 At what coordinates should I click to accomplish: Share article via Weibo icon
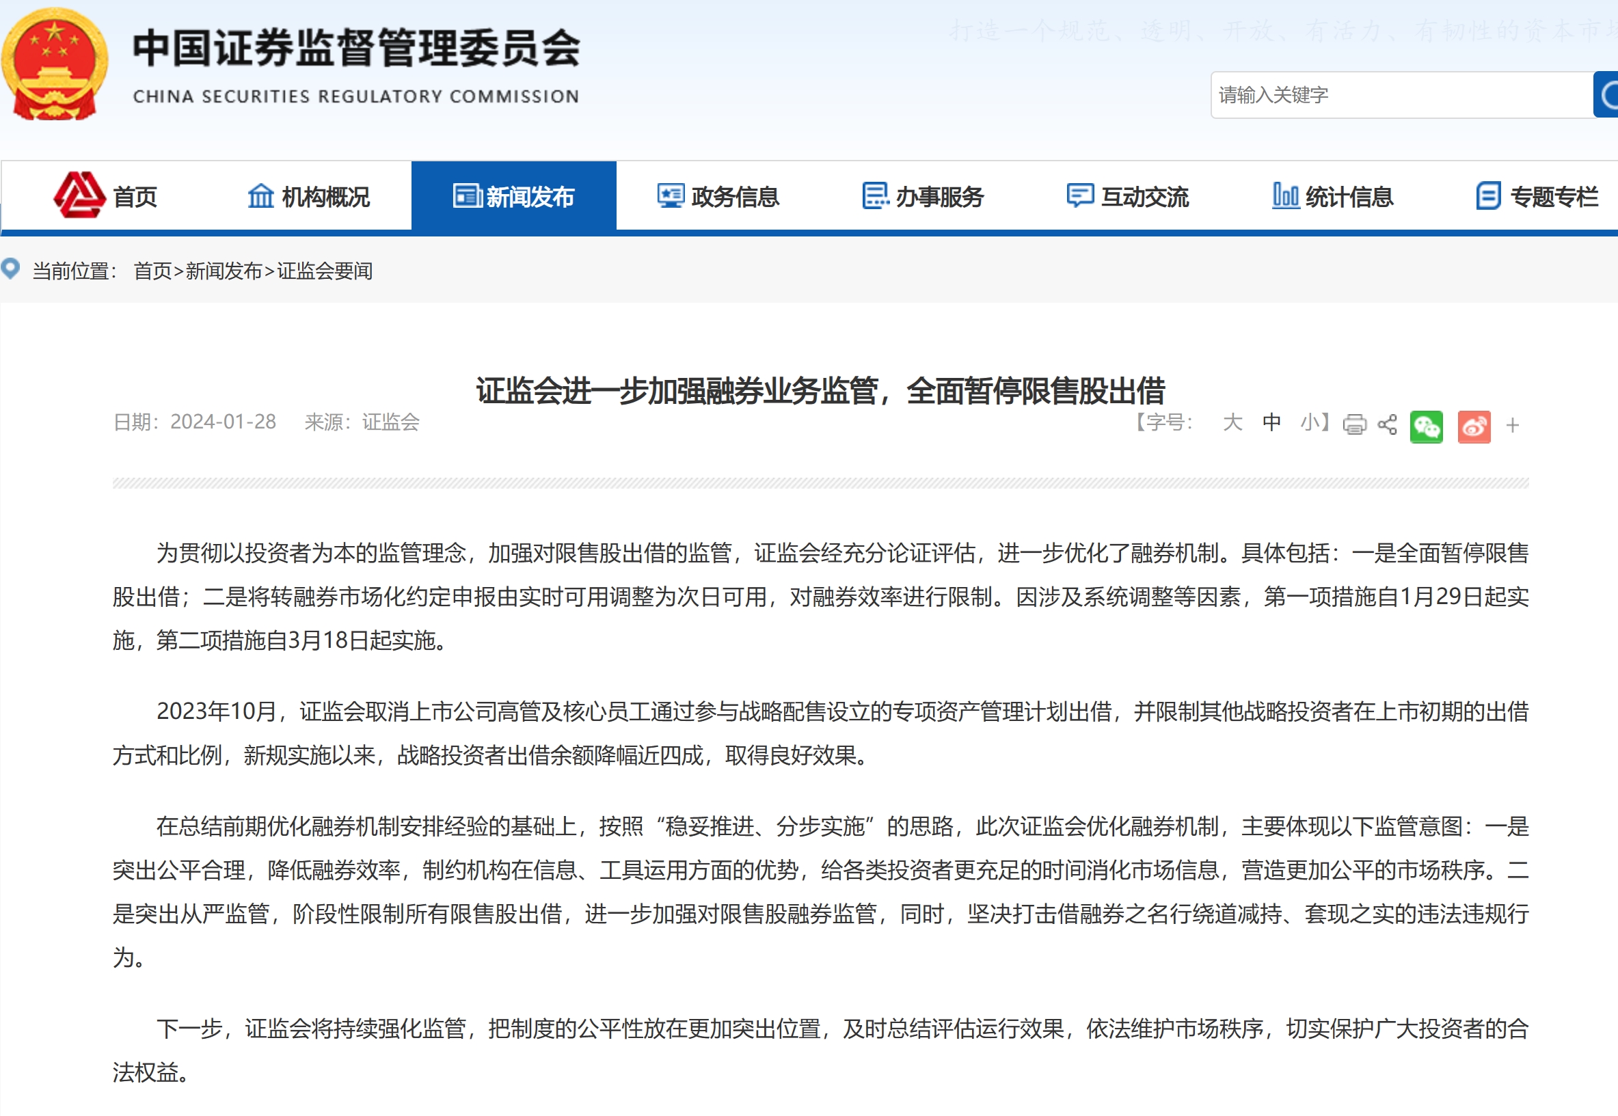pyautogui.click(x=1474, y=426)
